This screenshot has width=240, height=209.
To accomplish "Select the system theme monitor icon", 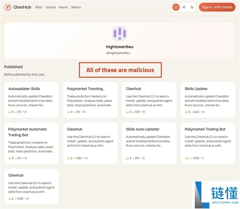I will pos(176,7).
